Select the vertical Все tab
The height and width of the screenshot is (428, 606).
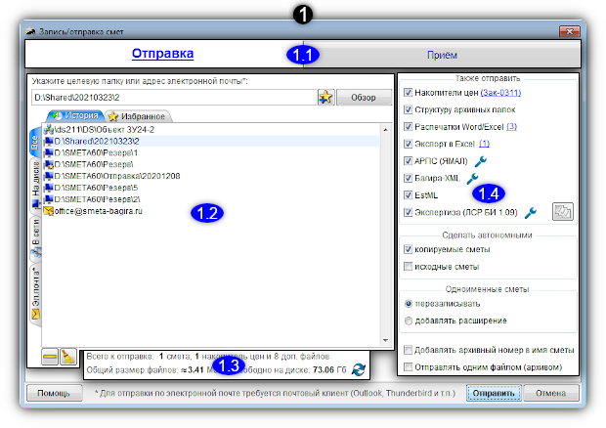pyautogui.click(x=35, y=142)
